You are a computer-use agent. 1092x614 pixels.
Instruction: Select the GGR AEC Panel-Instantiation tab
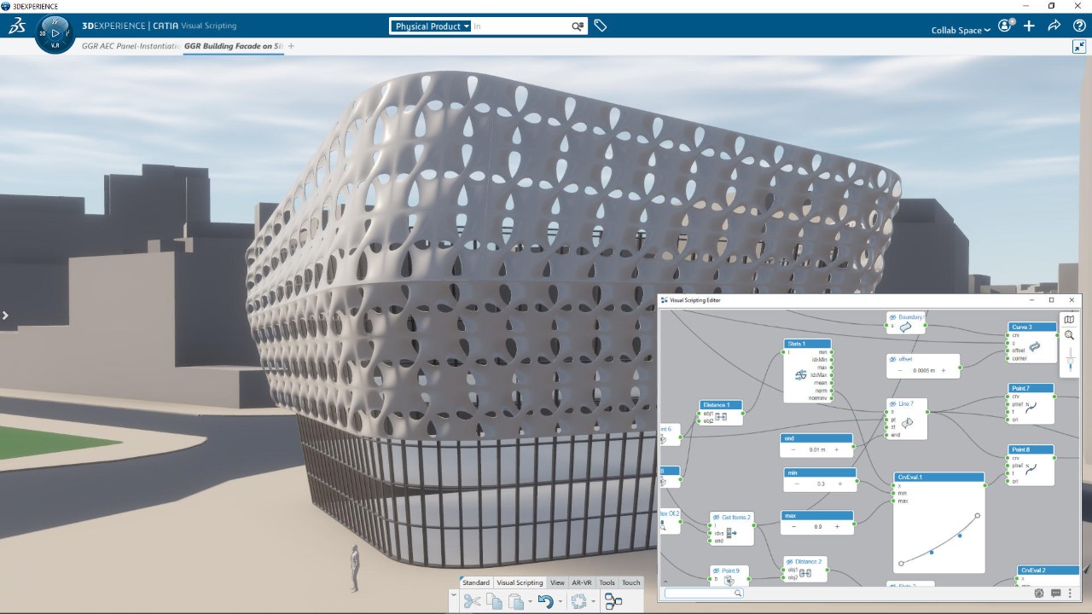pos(131,46)
